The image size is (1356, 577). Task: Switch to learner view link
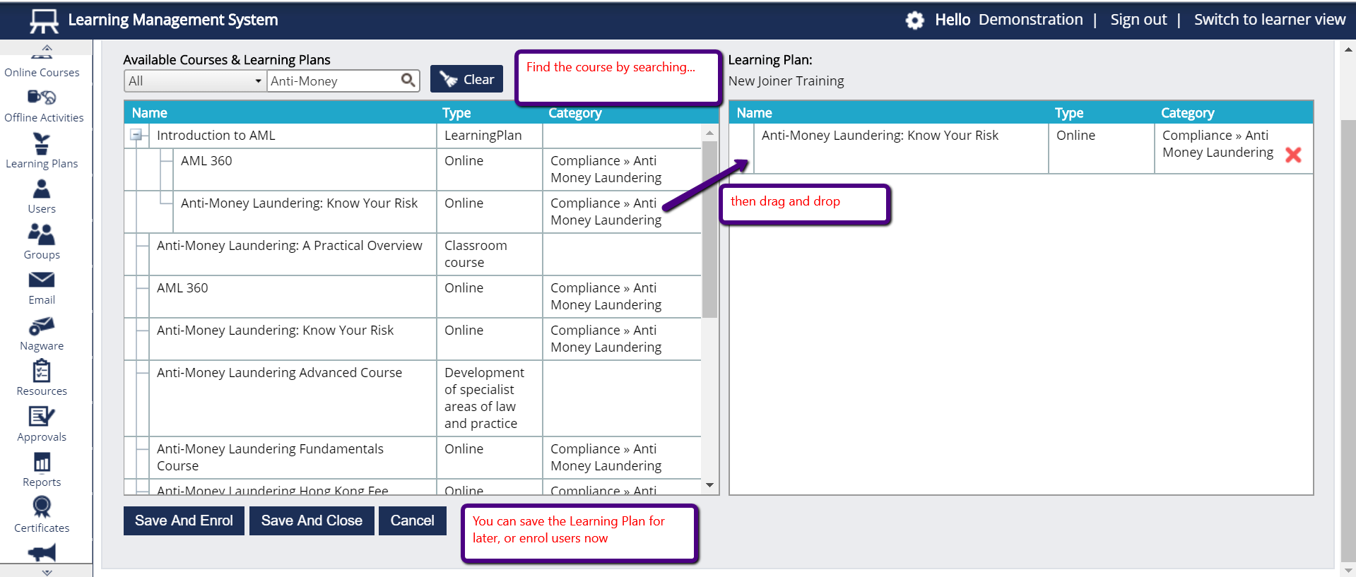(1269, 20)
